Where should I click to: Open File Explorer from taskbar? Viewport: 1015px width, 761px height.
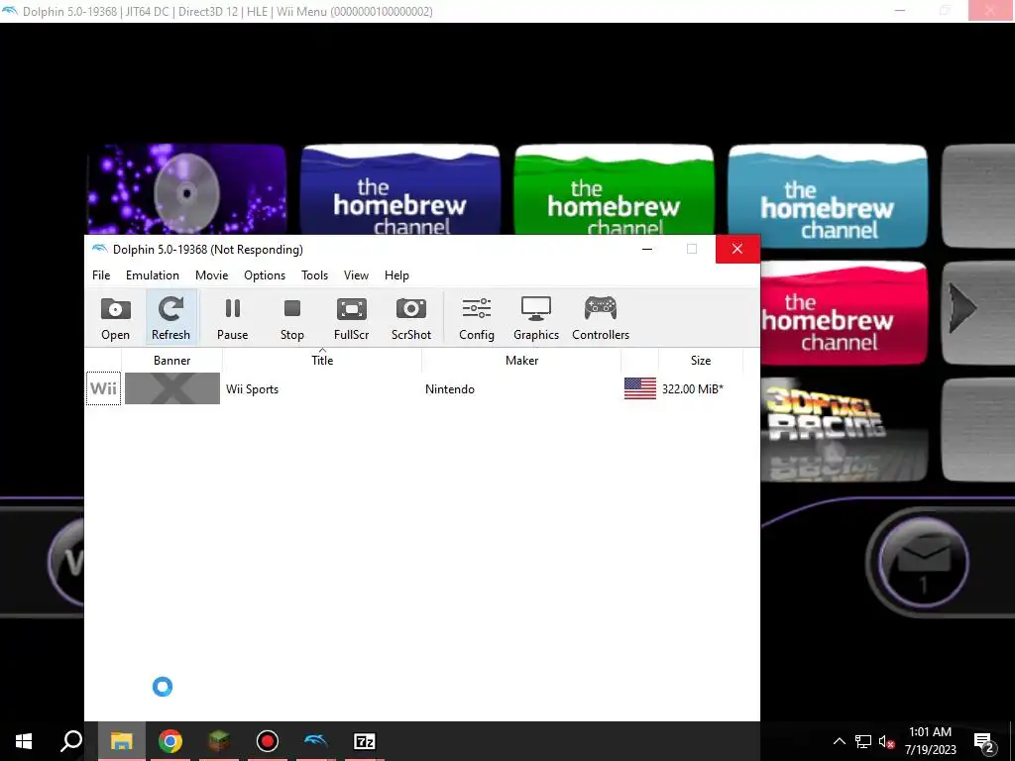(121, 741)
